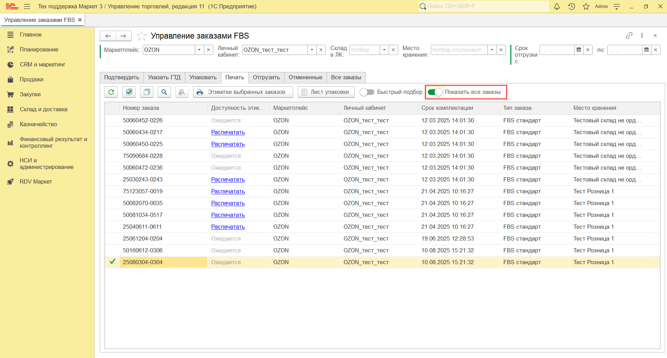Click the deselect all orders icon
Screen dimensions: 667x358
pos(147,92)
